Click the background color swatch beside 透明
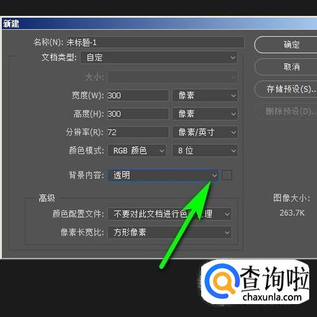 pyautogui.click(x=227, y=175)
